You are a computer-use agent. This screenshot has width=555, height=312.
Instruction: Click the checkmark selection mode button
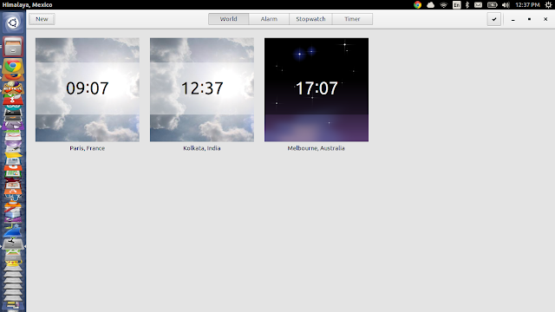pos(493,19)
